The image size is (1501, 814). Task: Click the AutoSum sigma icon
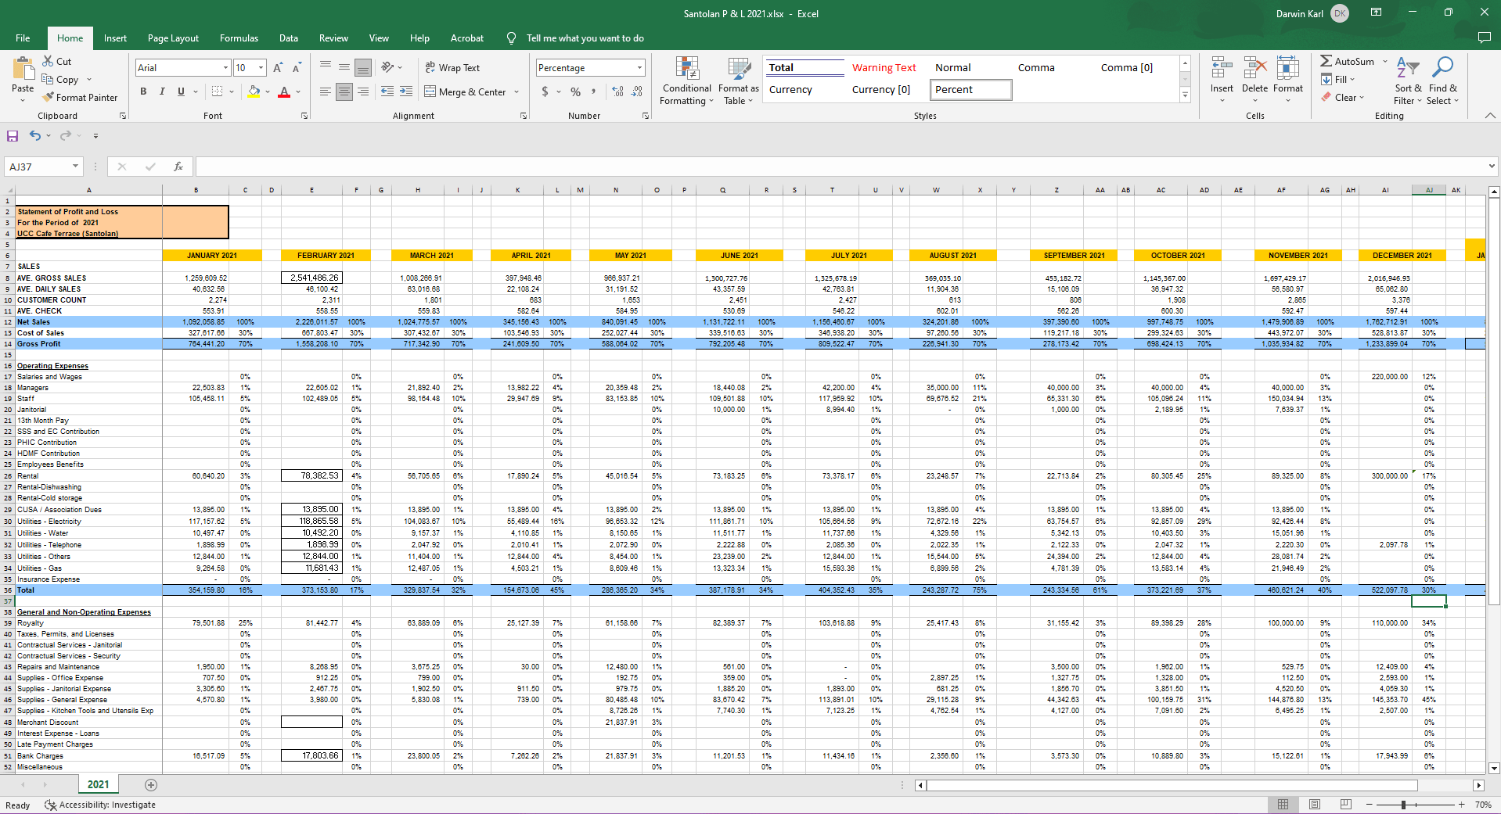[x=1326, y=61]
